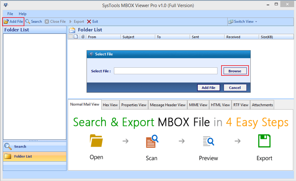
Task: Tick the select-all checkbox in mail header
Action: 71,37
